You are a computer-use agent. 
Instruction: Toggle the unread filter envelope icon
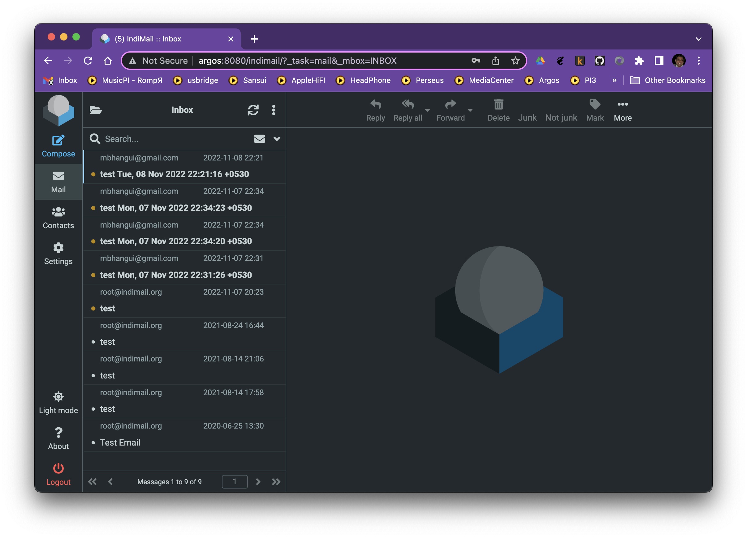click(260, 139)
